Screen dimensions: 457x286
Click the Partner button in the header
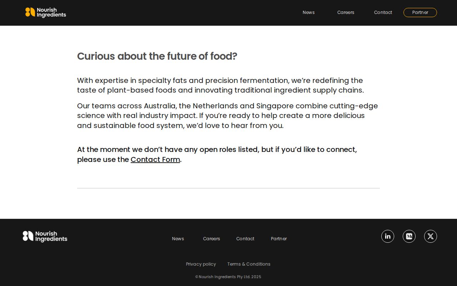point(420,13)
